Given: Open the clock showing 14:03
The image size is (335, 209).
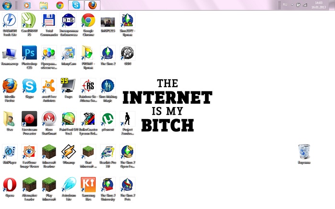Looking at the screenshot, I should pos(319,5).
